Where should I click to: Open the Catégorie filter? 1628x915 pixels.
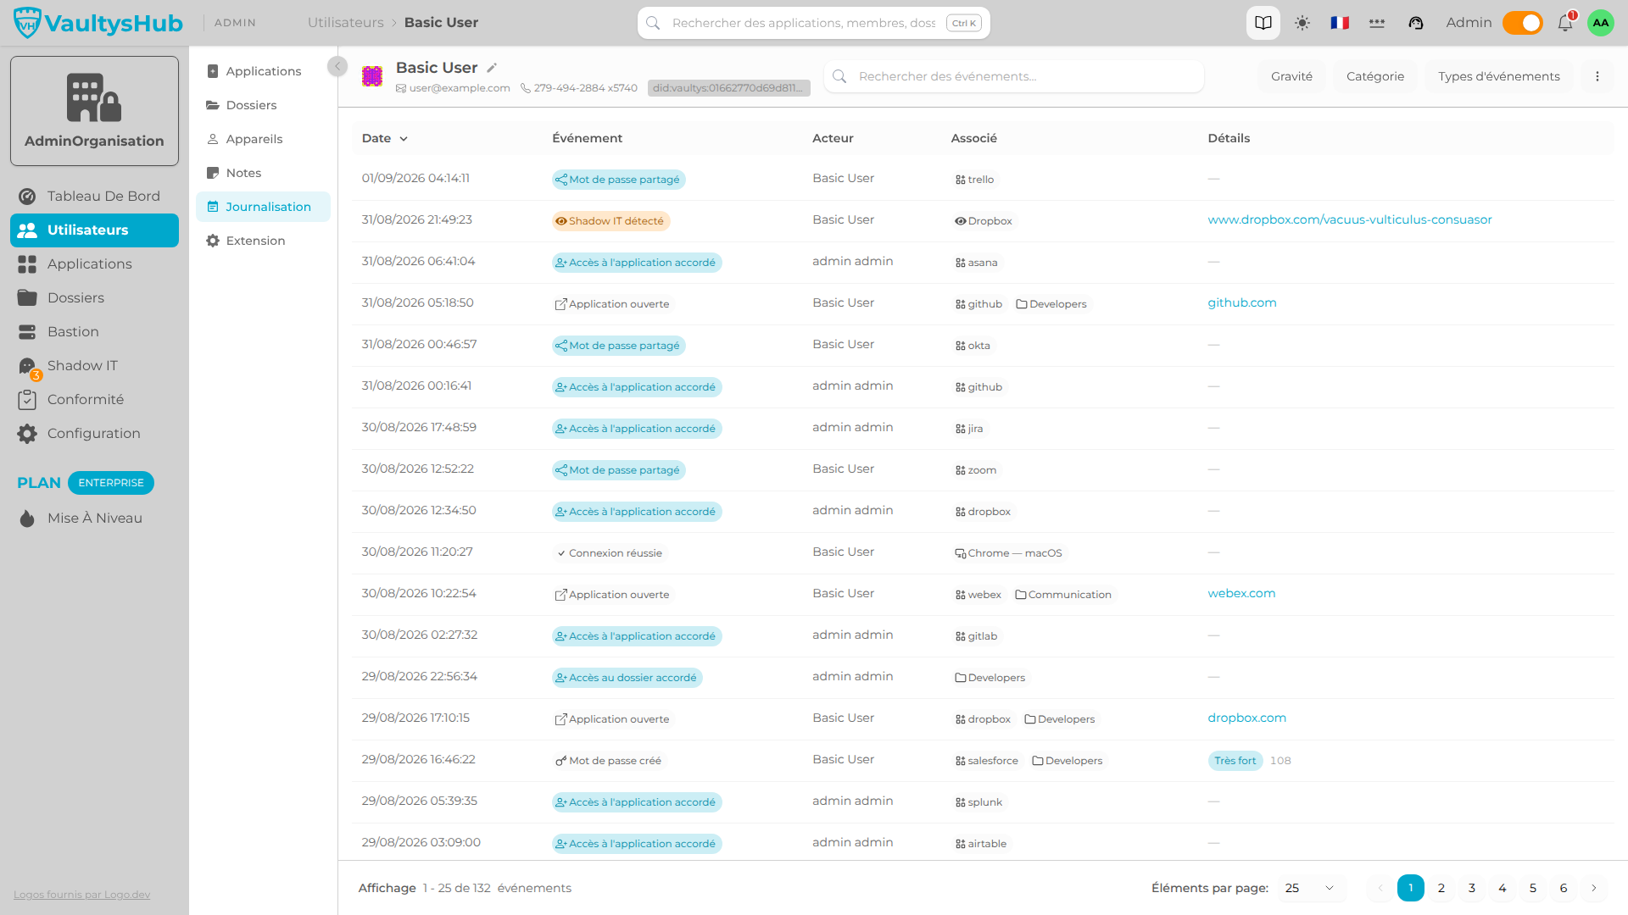[x=1375, y=76]
